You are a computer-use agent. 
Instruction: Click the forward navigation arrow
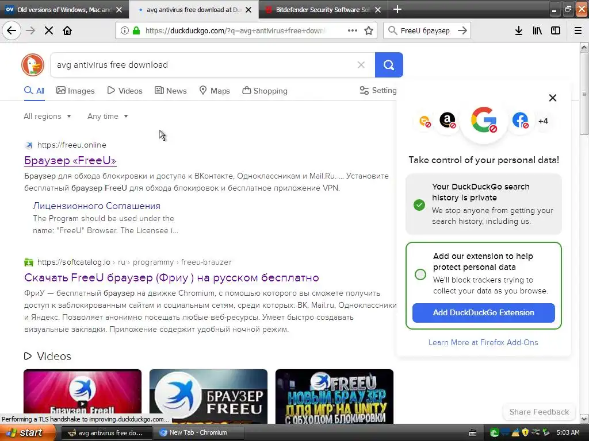tap(30, 30)
